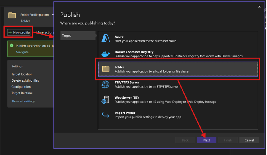Click the disabled Finish button
Screen dimensions: 267x155
(228, 140)
